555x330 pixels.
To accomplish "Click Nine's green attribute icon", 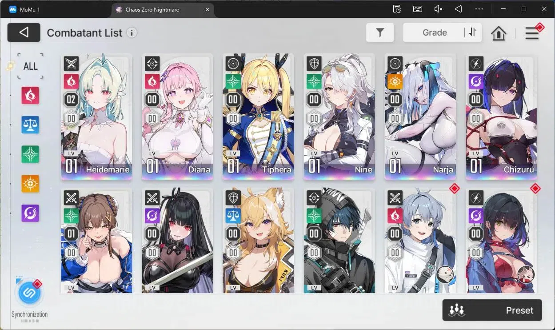I will (314, 82).
